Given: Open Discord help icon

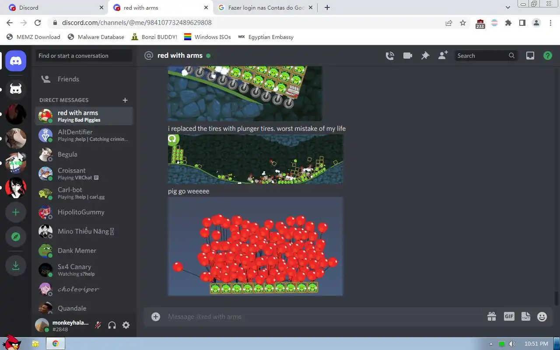Looking at the screenshot, I should pyautogui.click(x=548, y=56).
